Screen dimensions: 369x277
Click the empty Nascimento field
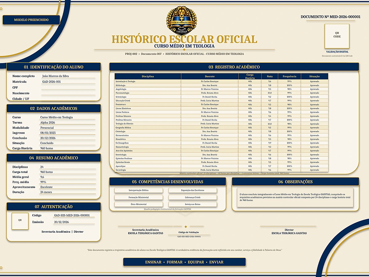[68, 93]
